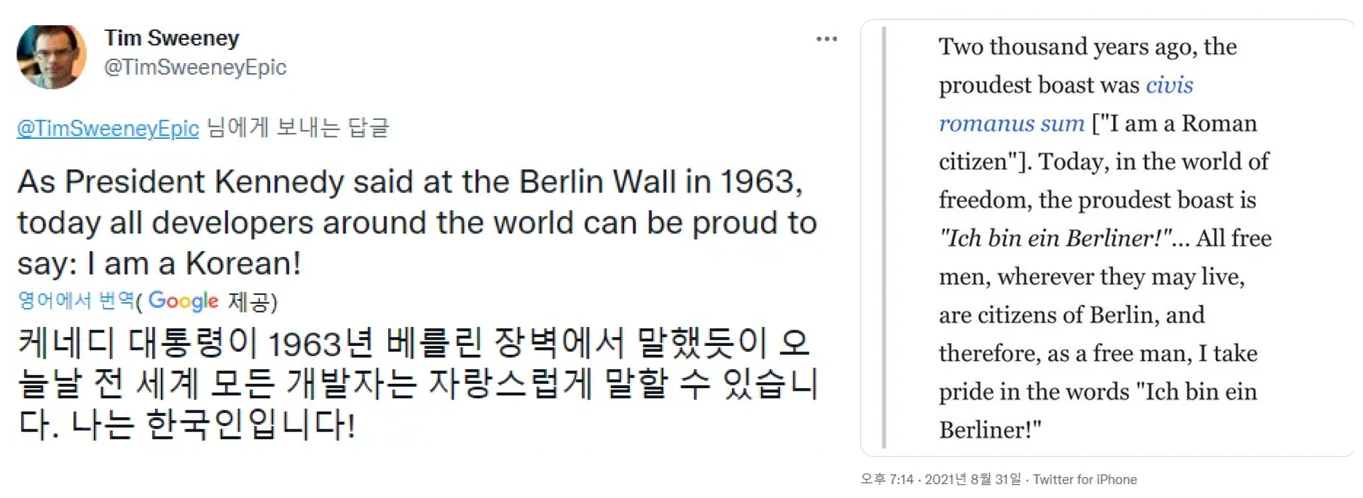Click the "I am a Korean!" phrase
This screenshot has height=498, width=1363.
tap(194, 263)
